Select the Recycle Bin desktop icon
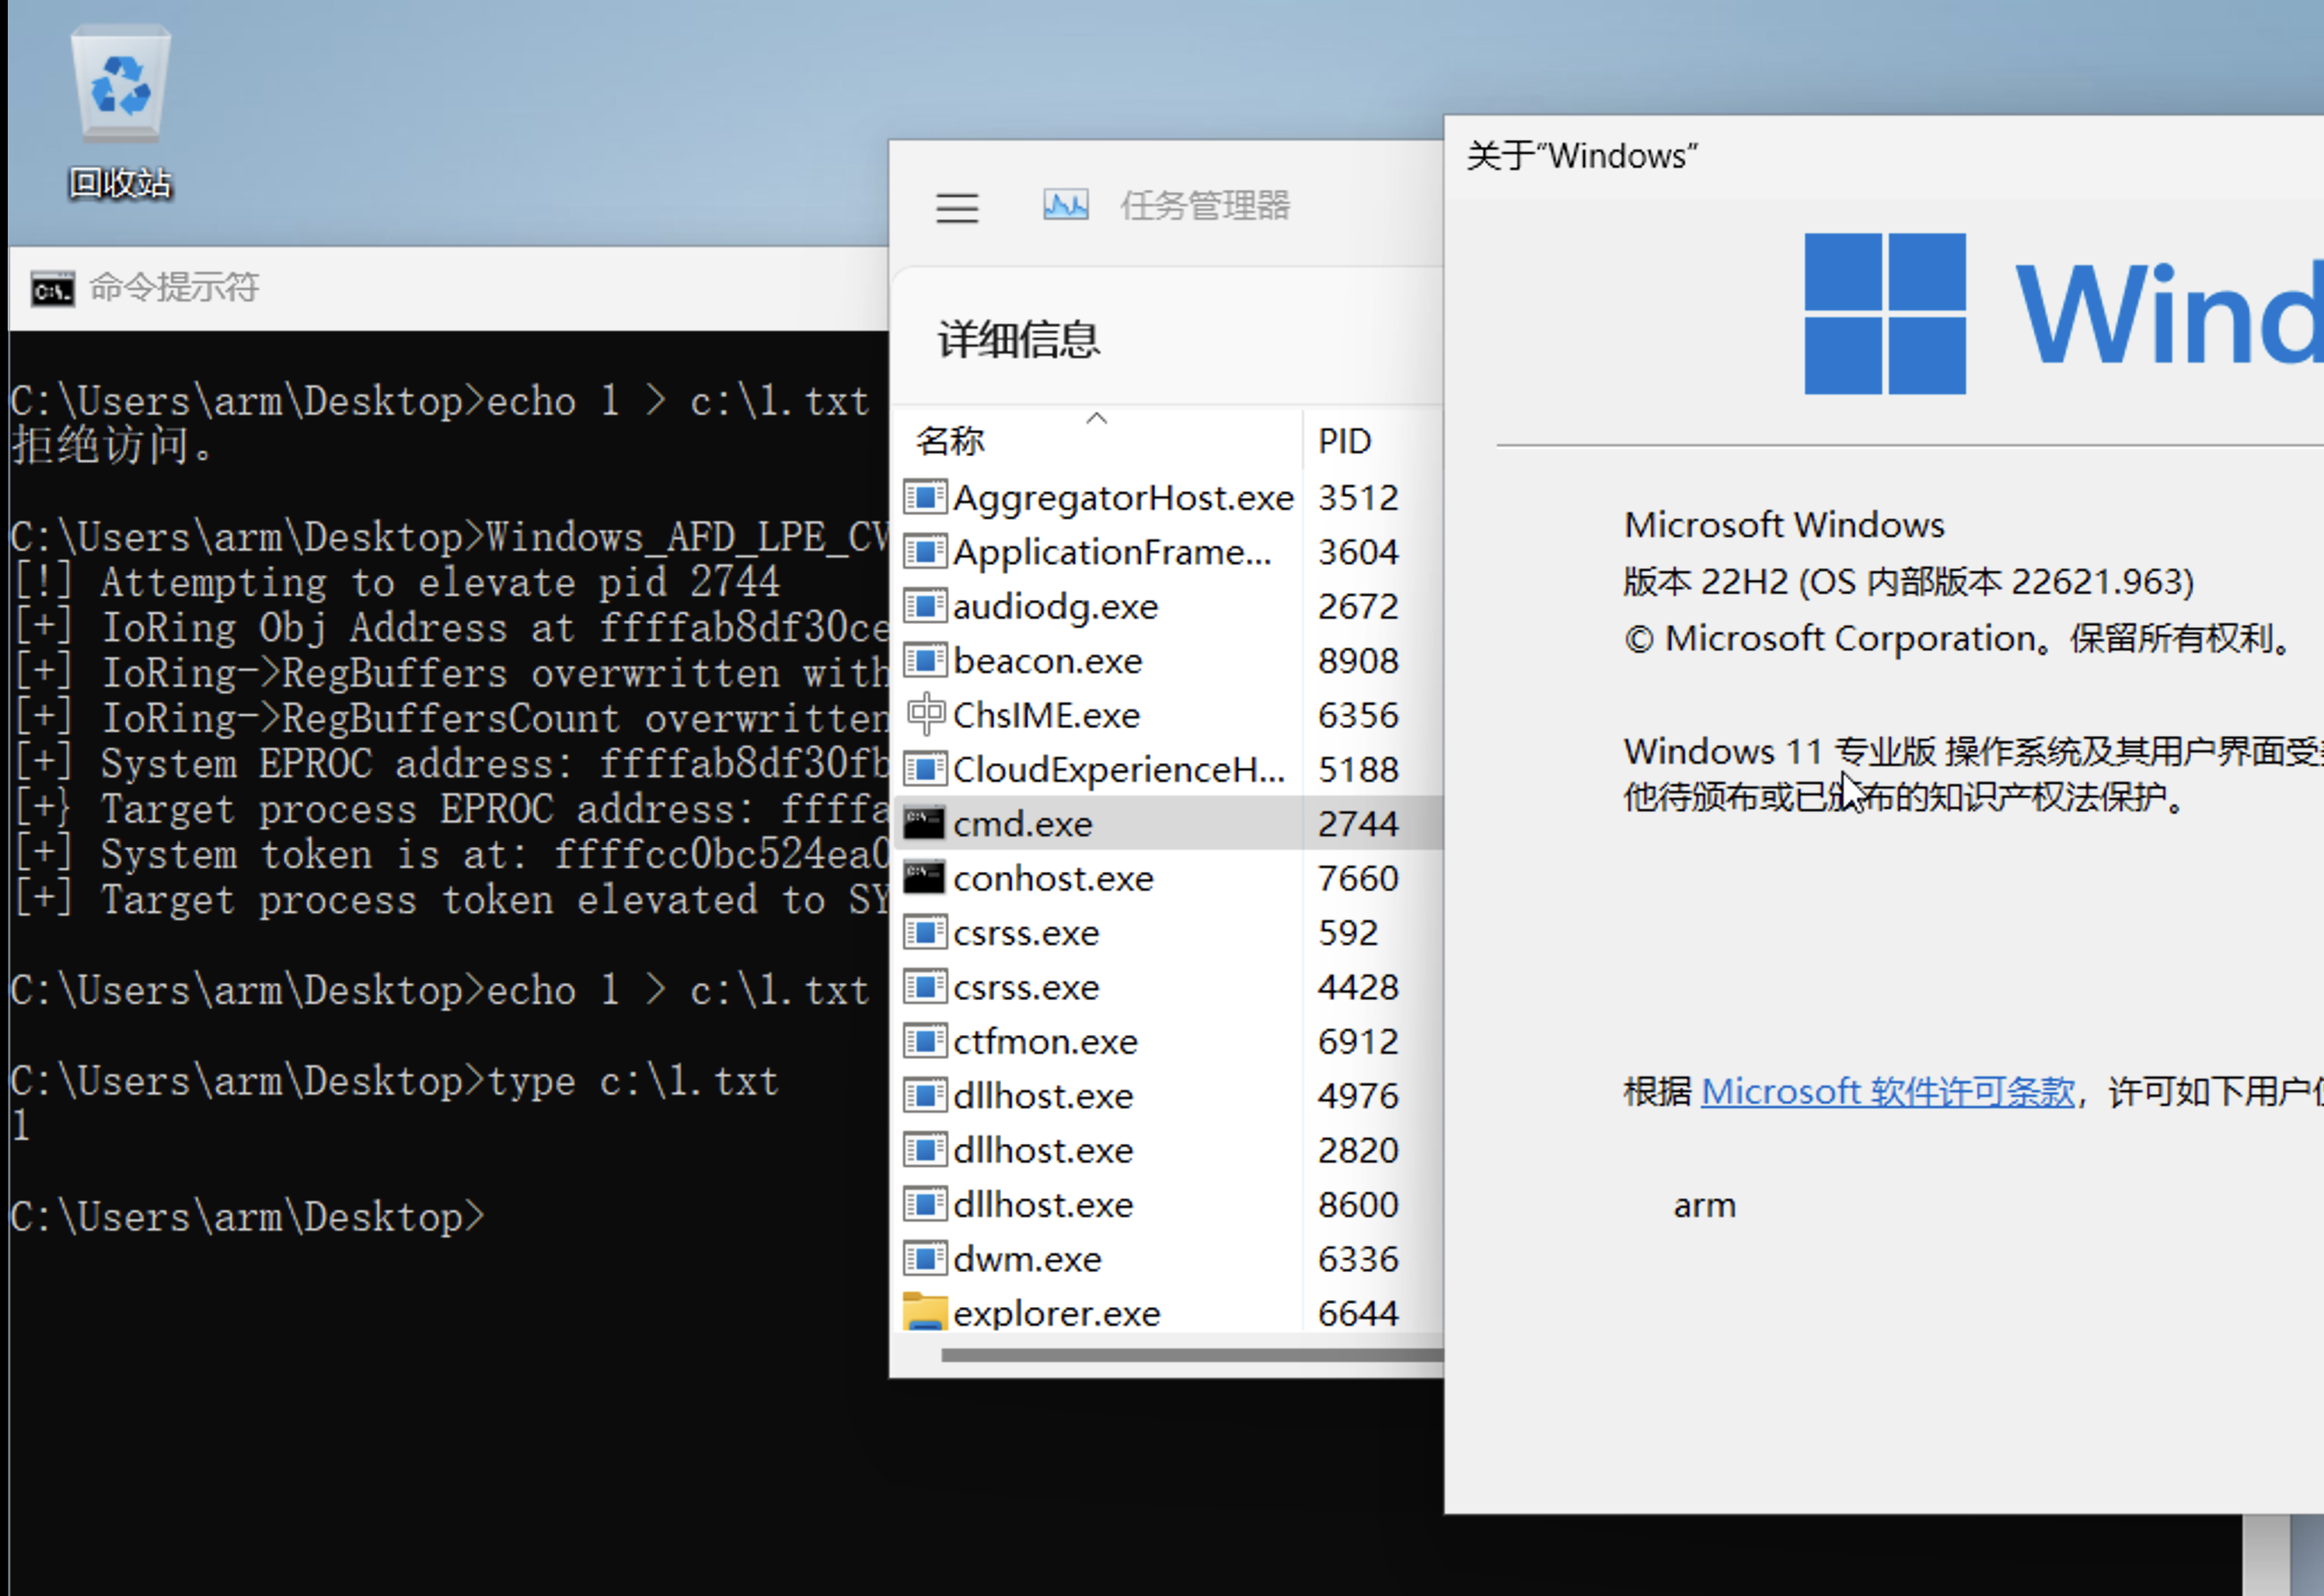Screen dimensions: 2324x1596 pos(120,112)
